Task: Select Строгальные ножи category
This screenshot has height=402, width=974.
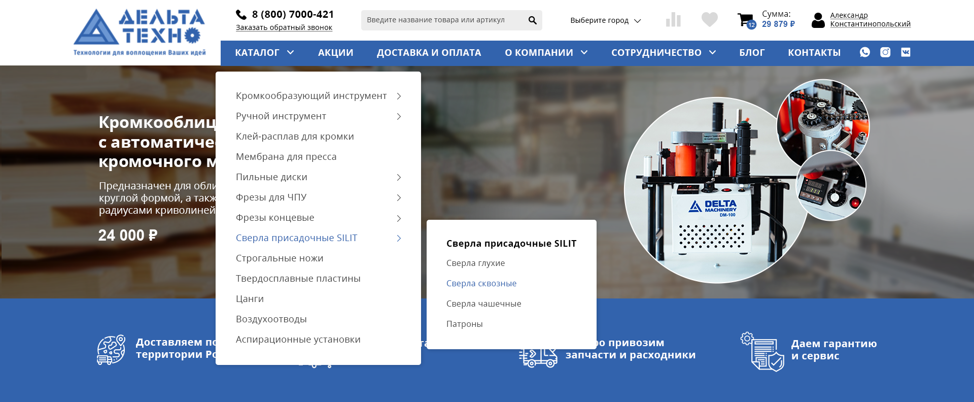Action: pos(280,258)
